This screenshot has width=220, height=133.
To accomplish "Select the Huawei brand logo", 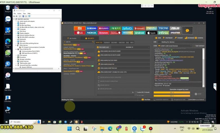I will (x=104, y=28).
